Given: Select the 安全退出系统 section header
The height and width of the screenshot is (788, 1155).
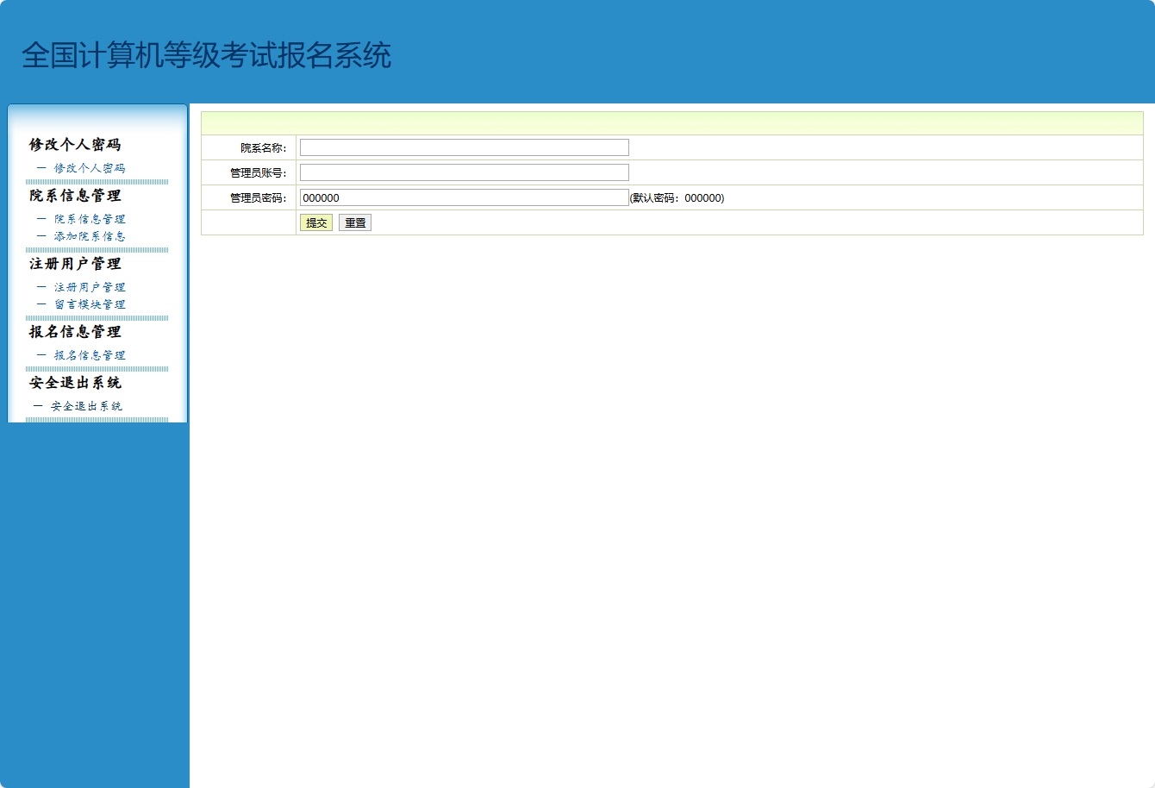Looking at the screenshot, I should tap(76, 383).
